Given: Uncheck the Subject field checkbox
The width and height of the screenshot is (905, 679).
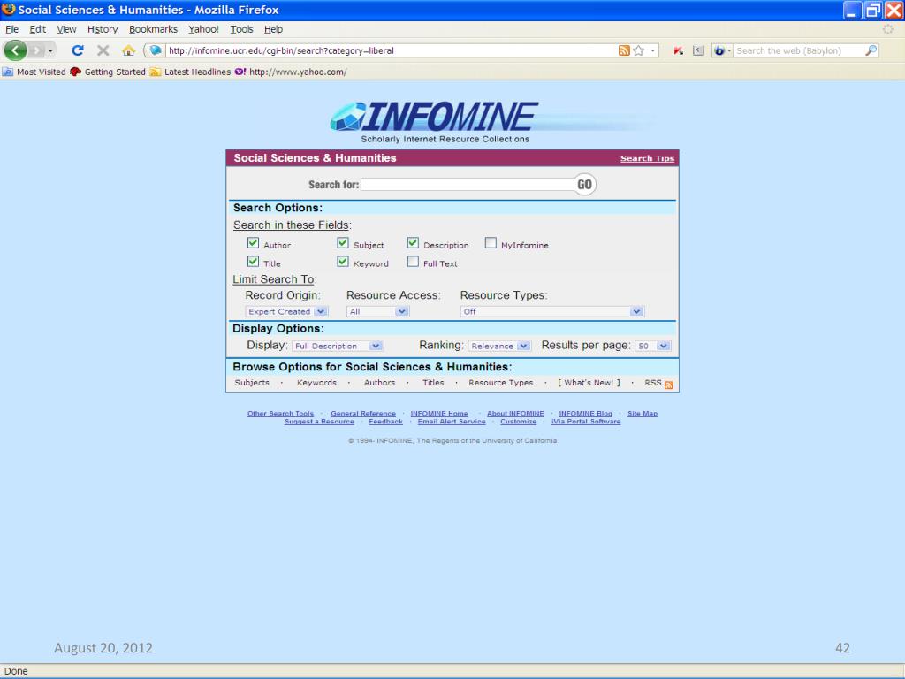Looking at the screenshot, I should 343,242.
